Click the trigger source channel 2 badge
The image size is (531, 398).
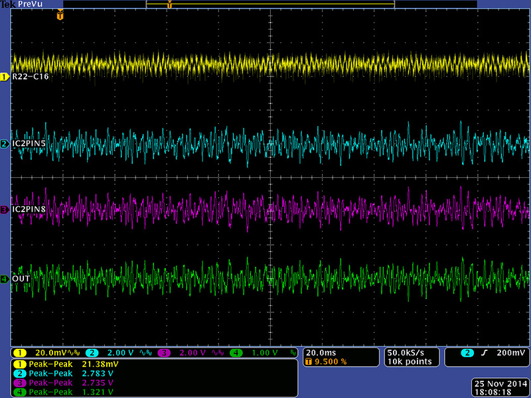tap(469, 353)
